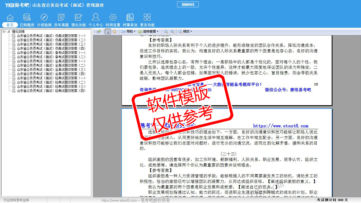Open 备考试题及答案（二） in tree
The width and height of the screenshot is (361, 203).
point(51,57)
